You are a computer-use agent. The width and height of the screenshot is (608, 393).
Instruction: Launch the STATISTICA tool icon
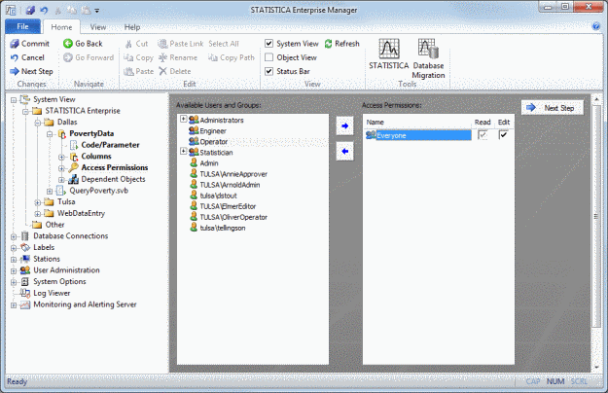(389, 49)
